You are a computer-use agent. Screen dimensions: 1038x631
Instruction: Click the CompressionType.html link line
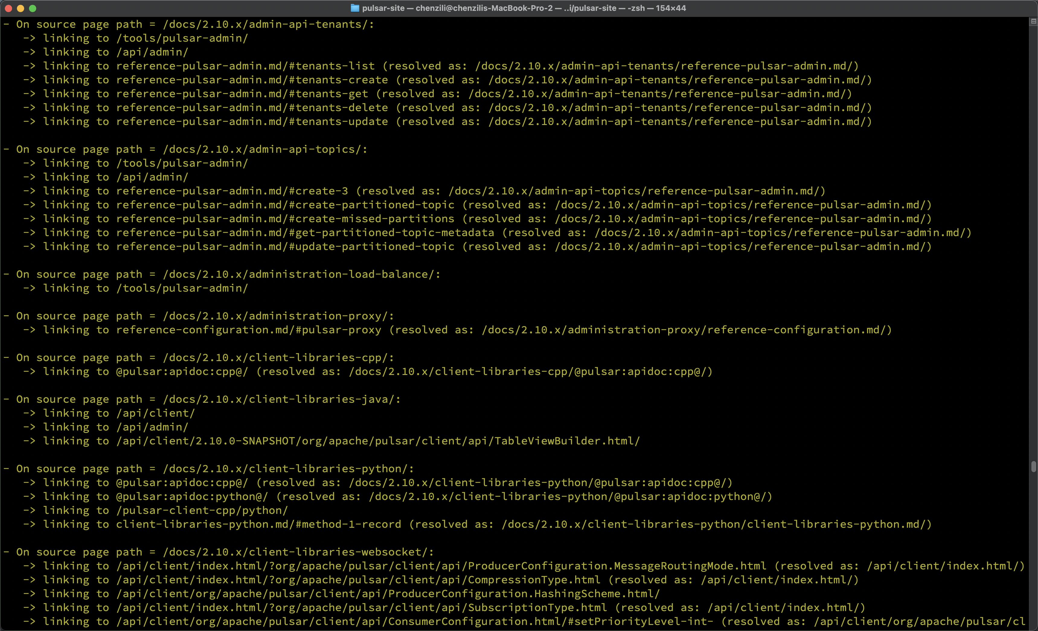(441, 580)
